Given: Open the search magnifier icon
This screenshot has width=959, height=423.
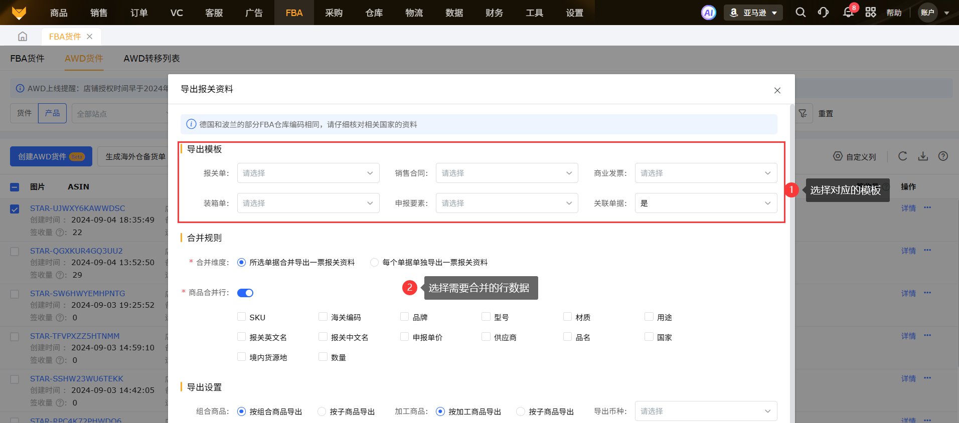Looking at the screenshot, I should [801, 13].
